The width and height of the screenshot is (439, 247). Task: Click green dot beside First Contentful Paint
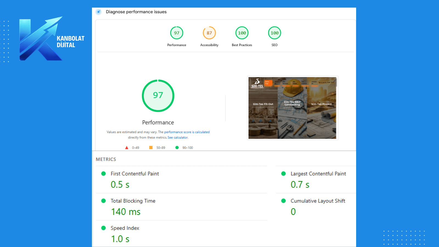pos(103,173)
